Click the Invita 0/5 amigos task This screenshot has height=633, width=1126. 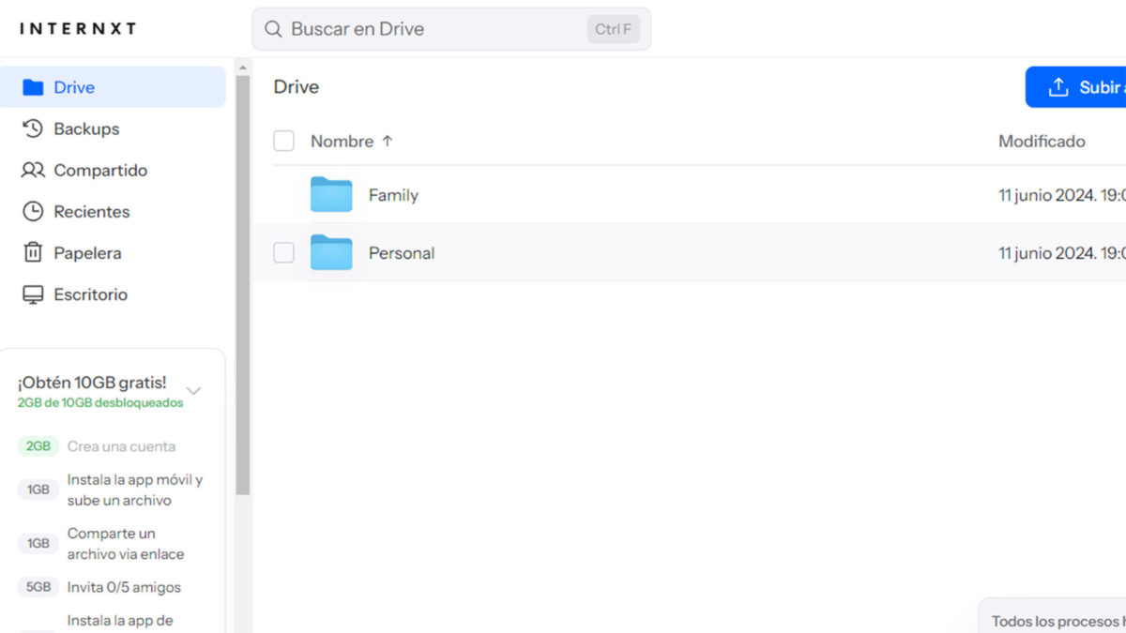124,587
